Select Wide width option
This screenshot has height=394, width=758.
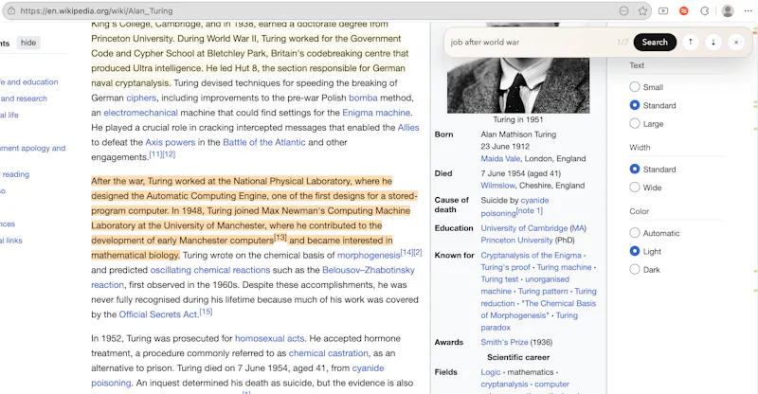click(x=635, y=188)
